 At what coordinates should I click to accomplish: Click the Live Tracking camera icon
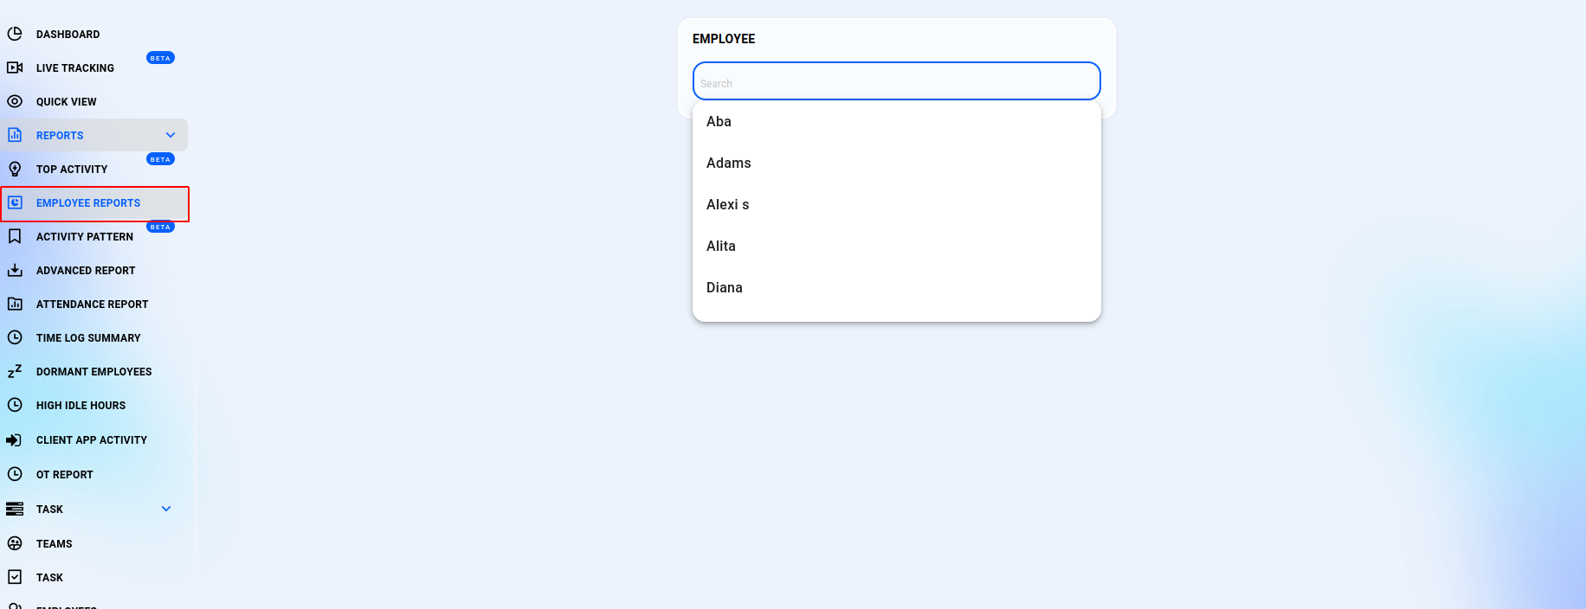tap(15, 67)
